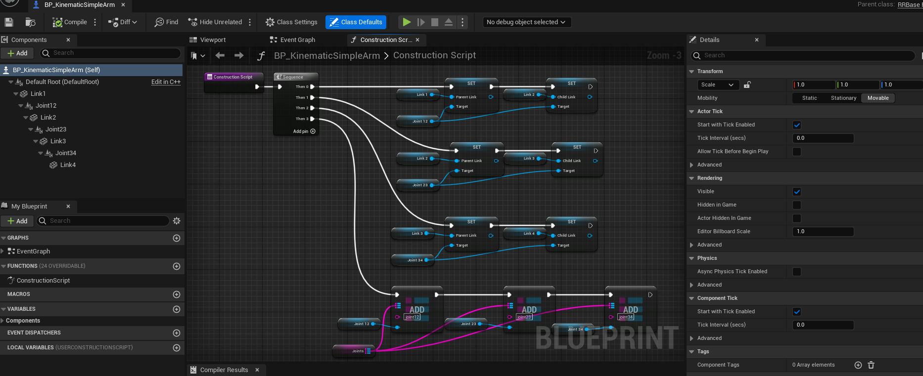Click BP_KinematicSimpleArm in the breadcrumb
The width and height of the screenshot is (923, 376).
327,56
